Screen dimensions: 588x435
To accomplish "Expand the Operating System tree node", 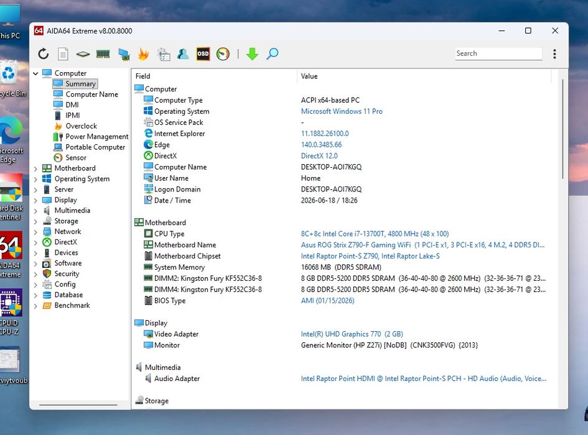I will click(35, 180).
